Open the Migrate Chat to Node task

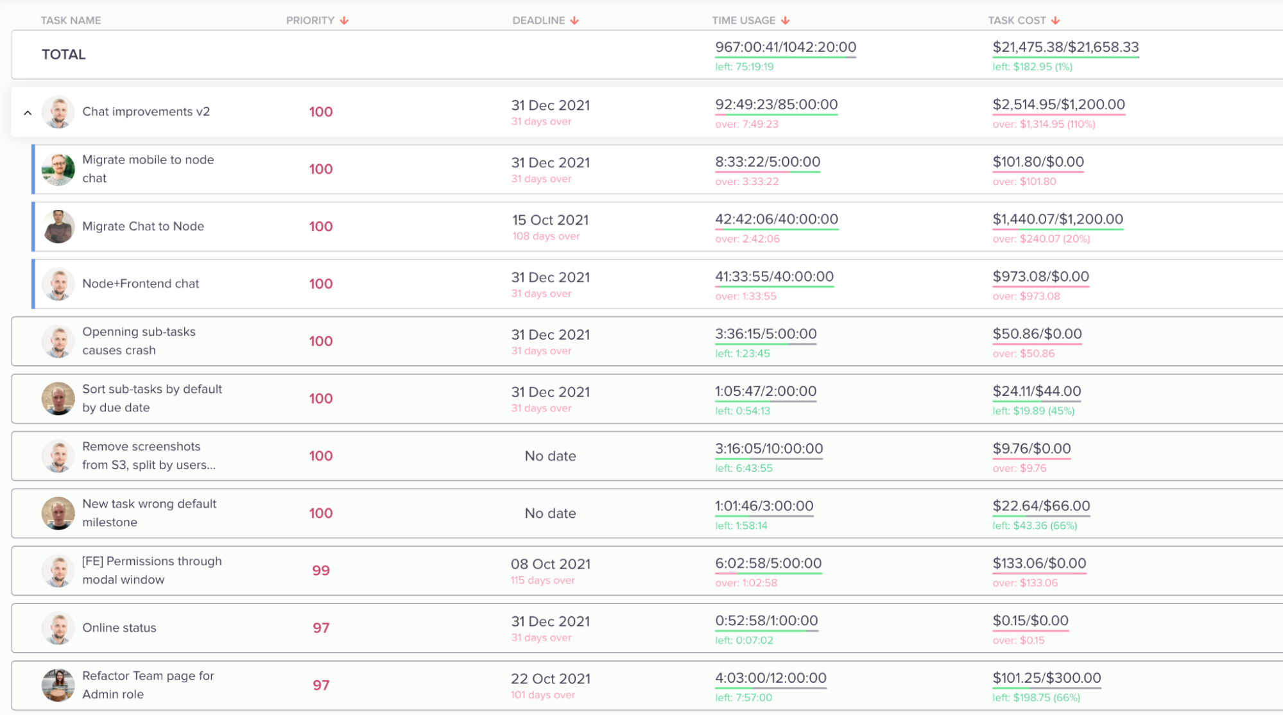[143, 226]
